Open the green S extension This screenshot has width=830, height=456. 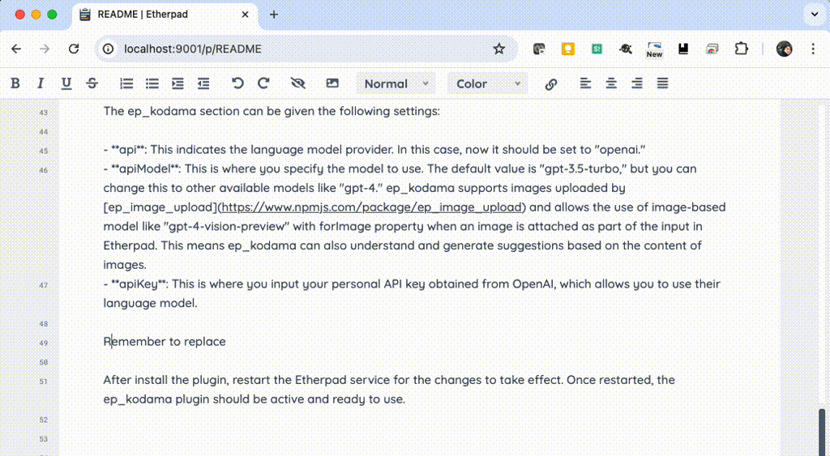(x=597, y=49)
